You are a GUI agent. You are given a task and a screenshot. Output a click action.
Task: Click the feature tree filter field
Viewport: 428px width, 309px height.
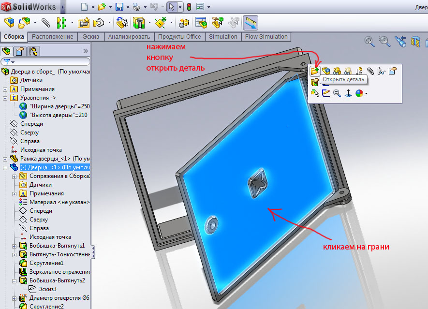(48, 62)
